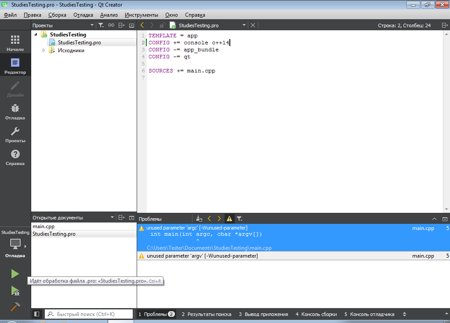Toggle warnings display in Проблемы panel

229,219
